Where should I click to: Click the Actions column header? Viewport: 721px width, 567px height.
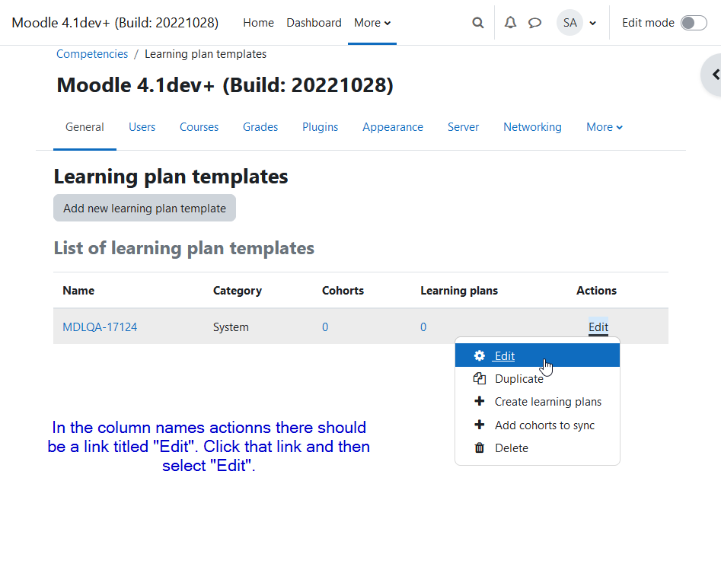click(x=596, y=291)
